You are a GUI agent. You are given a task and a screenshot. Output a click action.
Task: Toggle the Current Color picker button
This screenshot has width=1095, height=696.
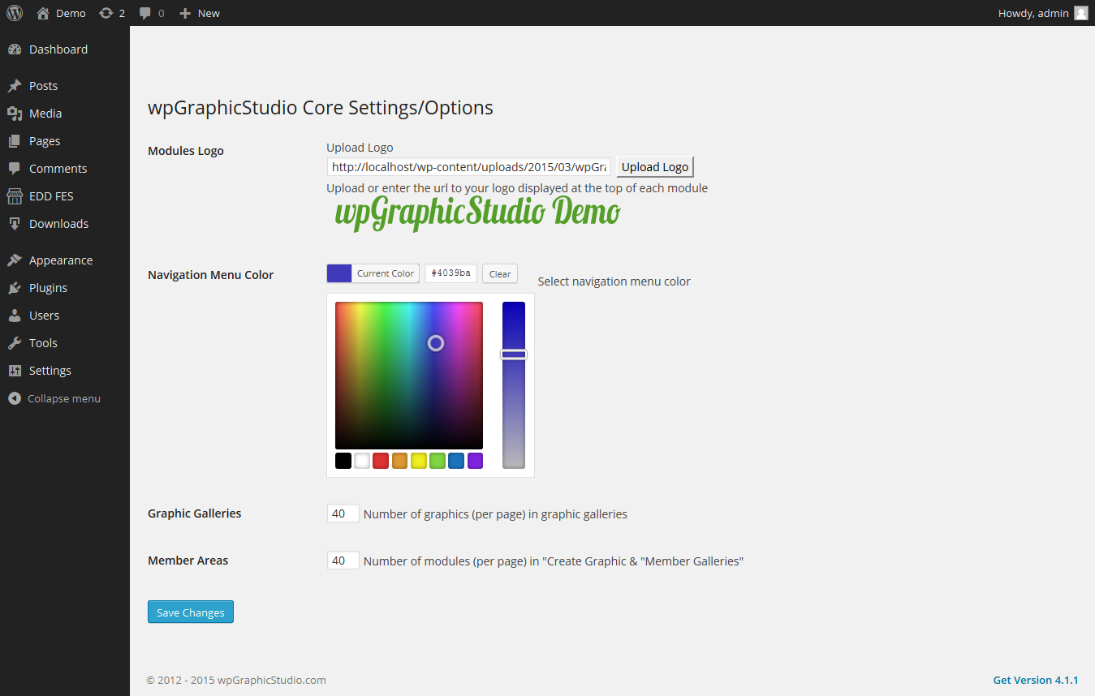(373, 273)
